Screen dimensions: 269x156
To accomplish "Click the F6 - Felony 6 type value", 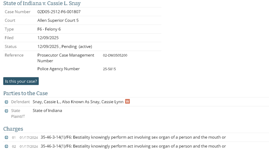I will (x=49, y=29).
